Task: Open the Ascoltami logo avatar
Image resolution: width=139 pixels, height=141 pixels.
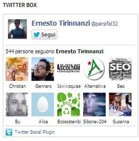Action: tap(69, 69)
